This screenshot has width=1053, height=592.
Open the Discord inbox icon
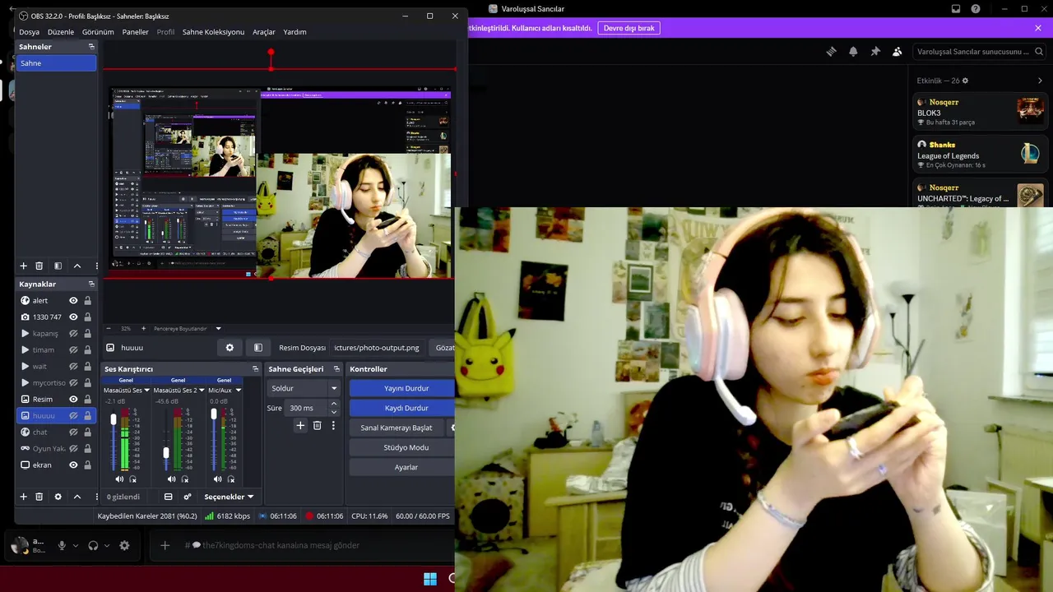[x=956, y=9]
